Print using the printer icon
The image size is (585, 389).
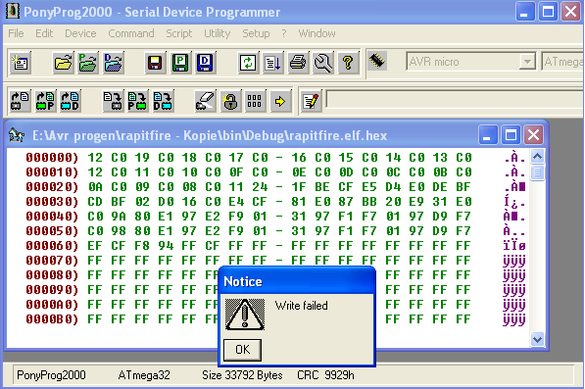tap(298, 63)
